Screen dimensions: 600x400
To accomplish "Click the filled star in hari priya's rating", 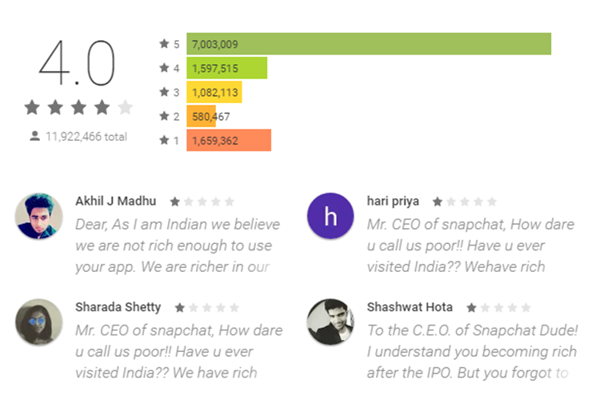I will click(438, 202).
